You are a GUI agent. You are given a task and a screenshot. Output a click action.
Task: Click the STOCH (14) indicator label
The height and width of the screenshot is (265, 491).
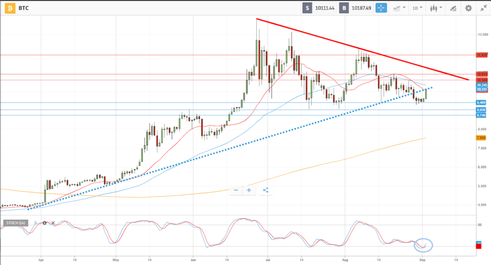(x=16, y=223)
